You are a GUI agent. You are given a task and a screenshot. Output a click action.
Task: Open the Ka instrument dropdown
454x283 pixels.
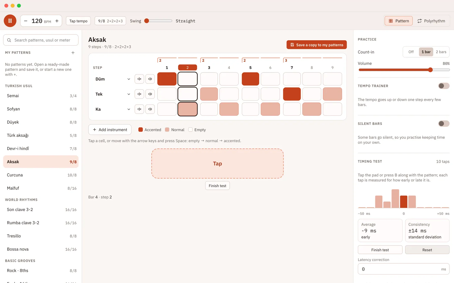pos(113,109)
